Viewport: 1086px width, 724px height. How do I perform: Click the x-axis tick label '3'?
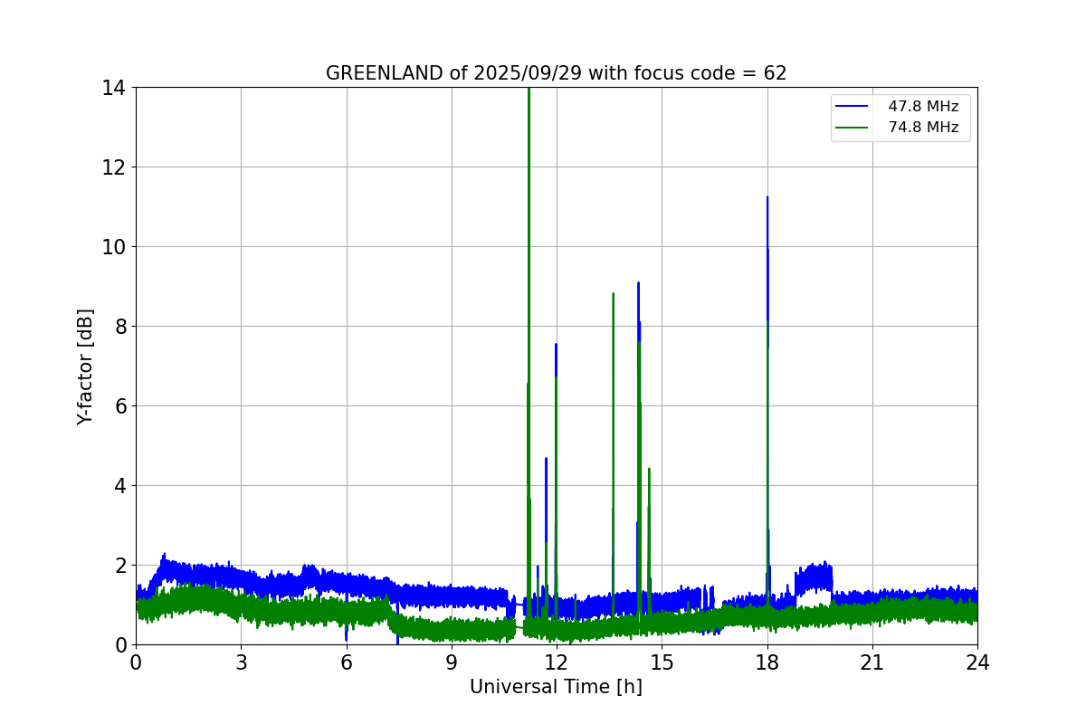pos(241,662)
